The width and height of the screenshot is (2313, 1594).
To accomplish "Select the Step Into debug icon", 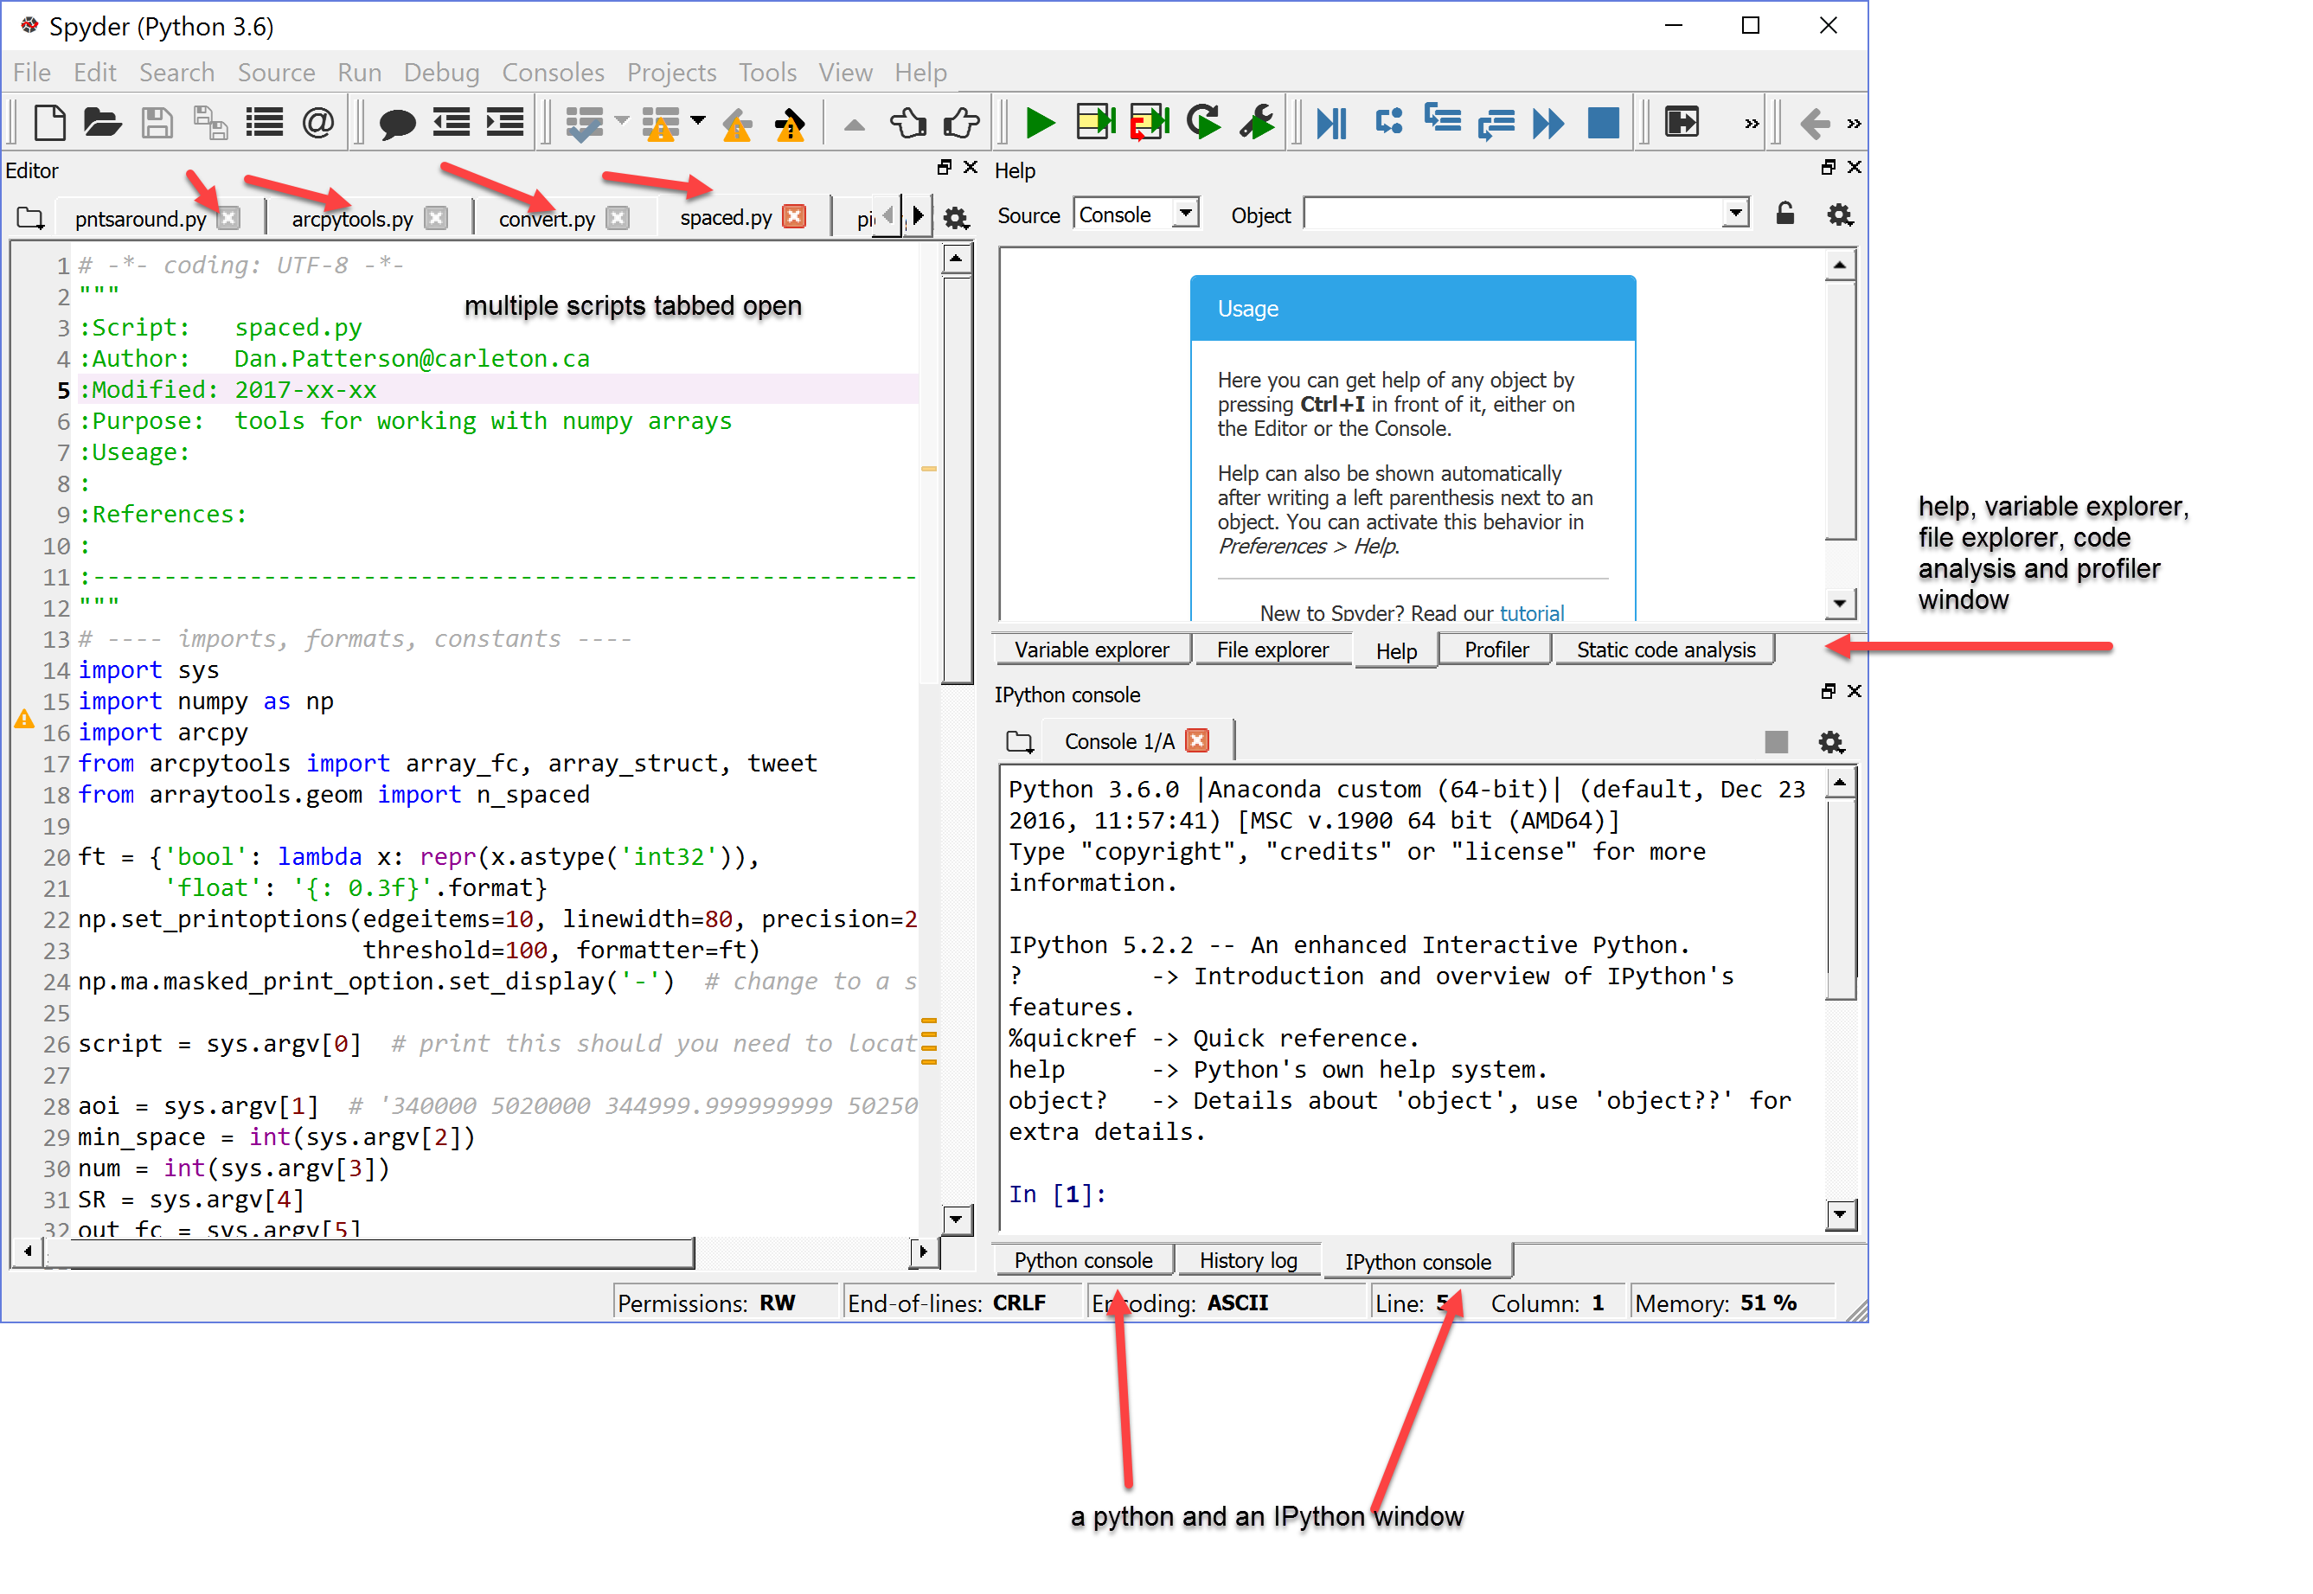I will pos(1442,123).
